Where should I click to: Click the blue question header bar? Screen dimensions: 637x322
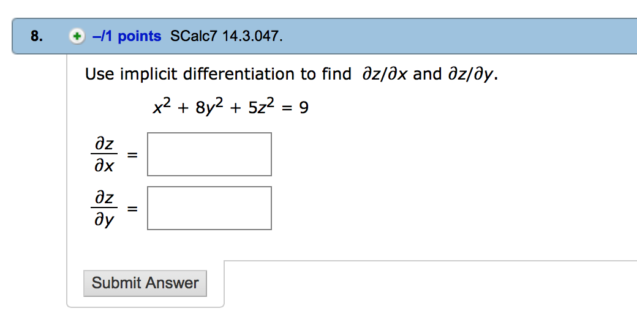point(325,36)
